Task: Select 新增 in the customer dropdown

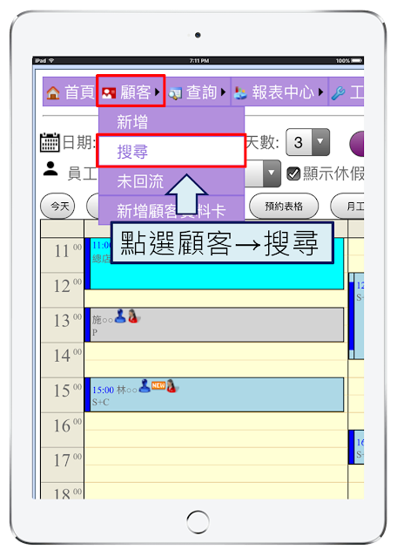Action: point(172,122)
